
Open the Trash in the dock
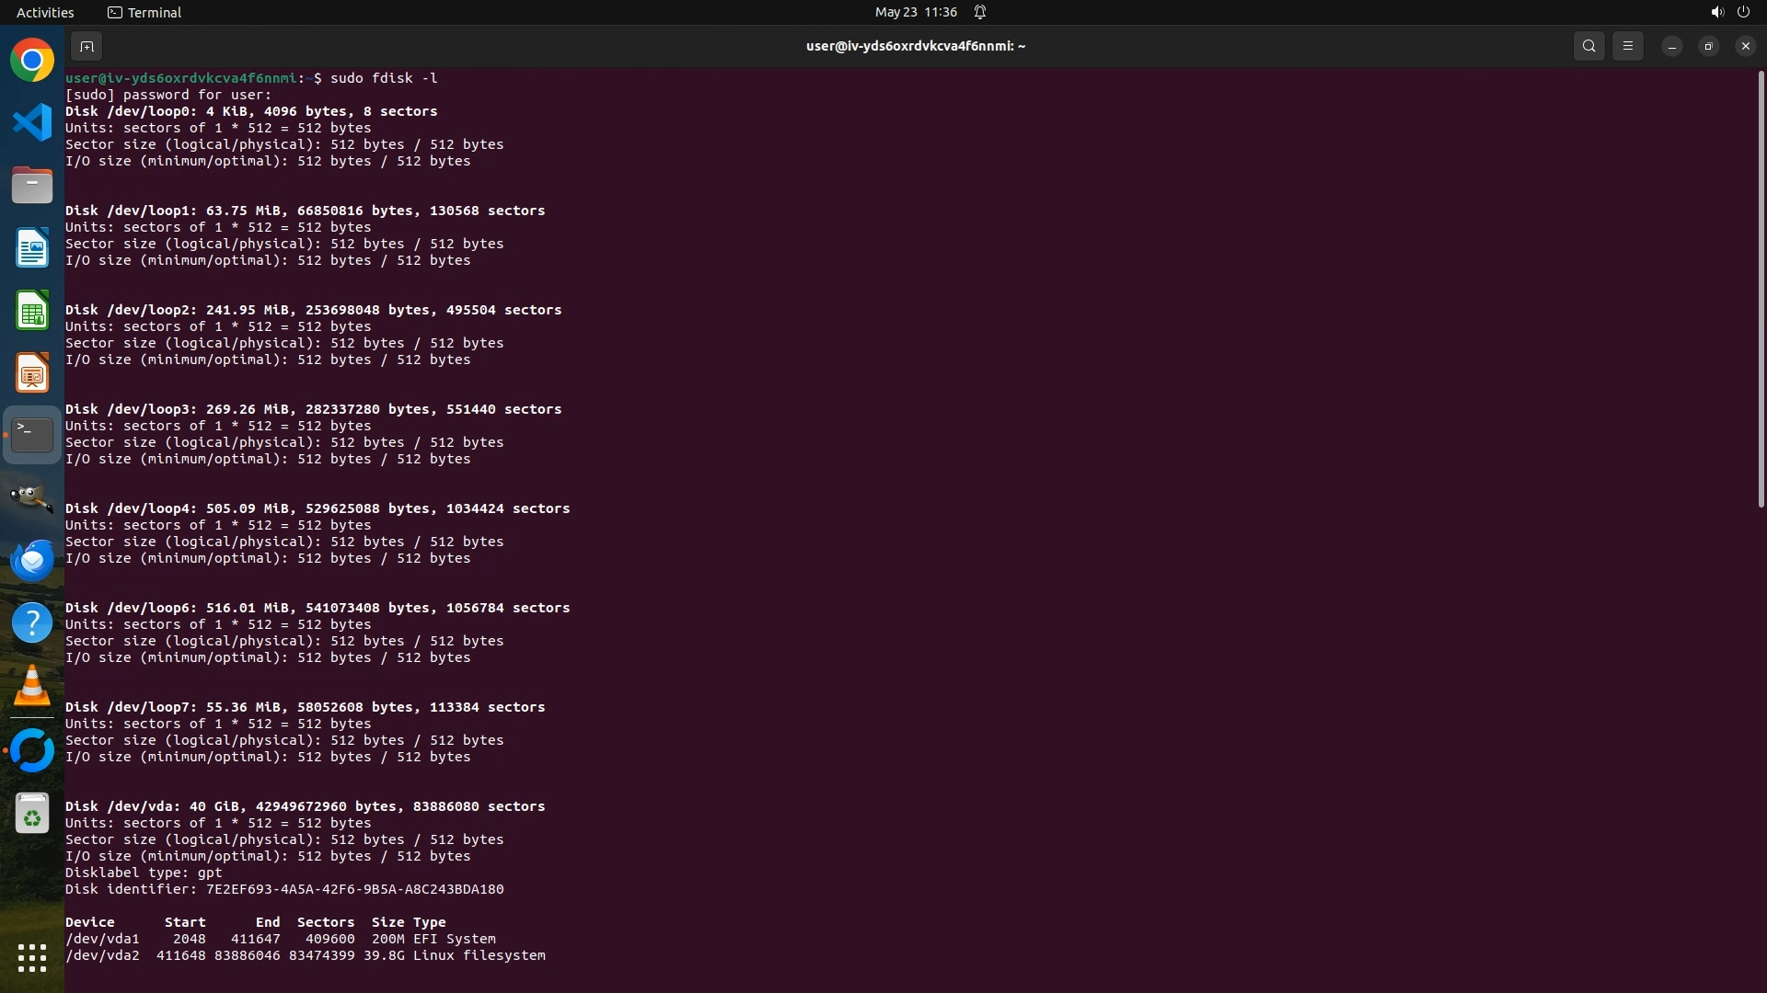[x=32, y=814]
